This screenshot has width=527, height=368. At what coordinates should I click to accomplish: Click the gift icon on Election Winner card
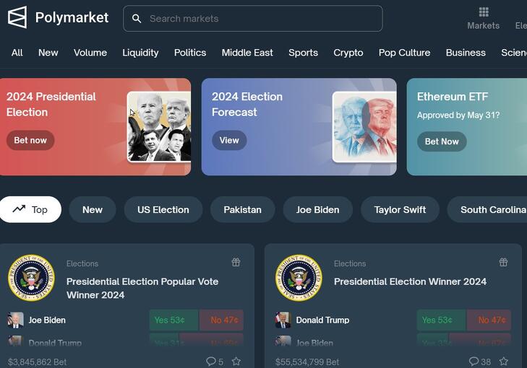click(x=503, y=263)
